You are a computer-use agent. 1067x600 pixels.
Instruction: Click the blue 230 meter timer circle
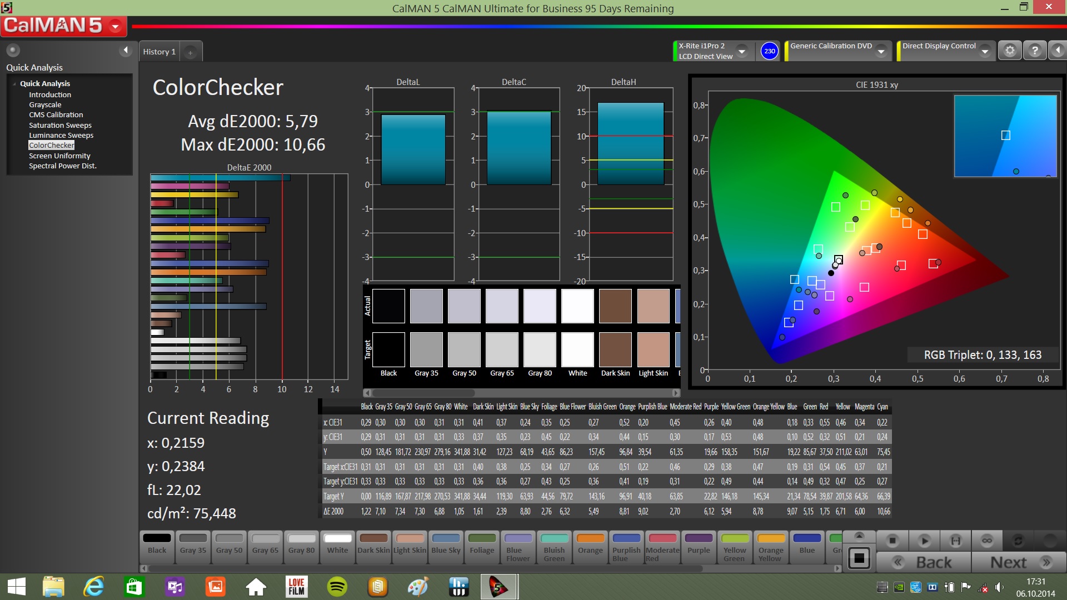(x=769, y=51)
